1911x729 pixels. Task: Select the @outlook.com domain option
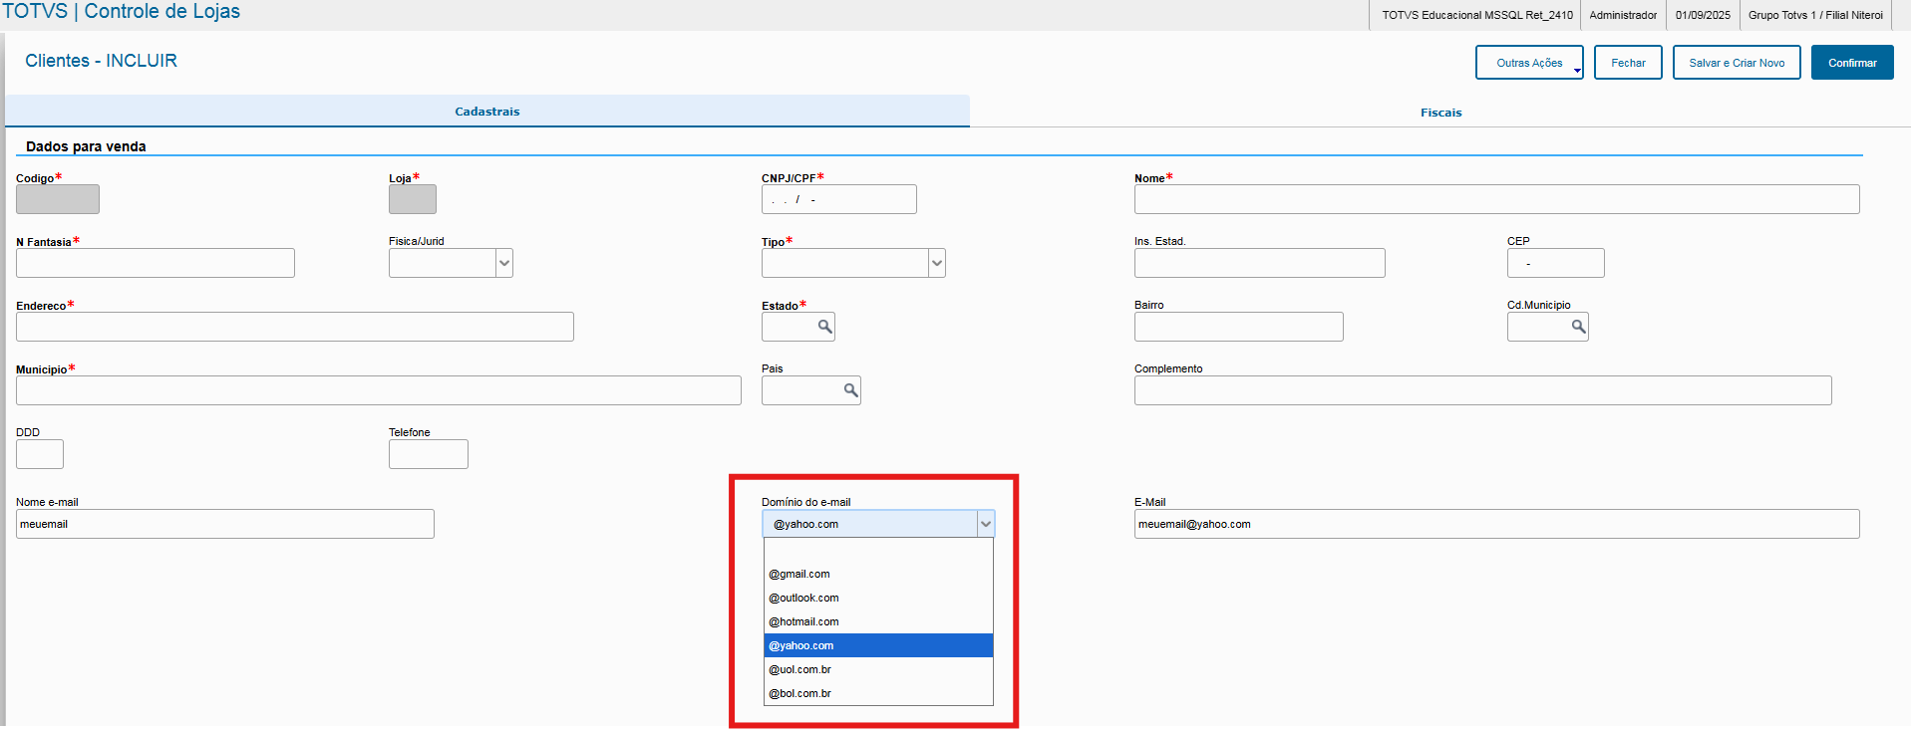click(x=803, y=598)
